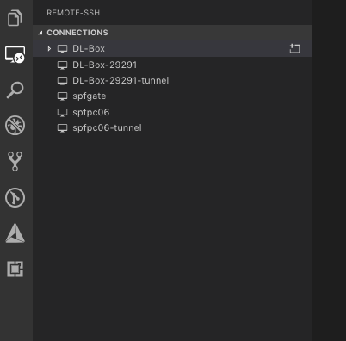Expand the DL-Box host entry

tap(49, 49)
